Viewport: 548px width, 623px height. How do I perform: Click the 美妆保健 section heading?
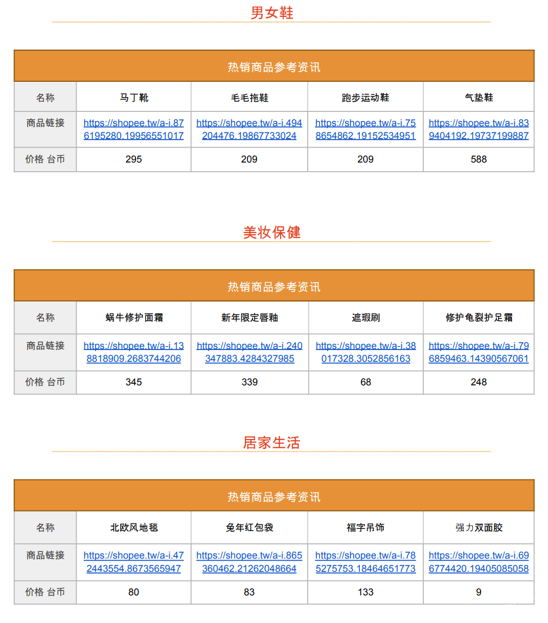(271, 233)
